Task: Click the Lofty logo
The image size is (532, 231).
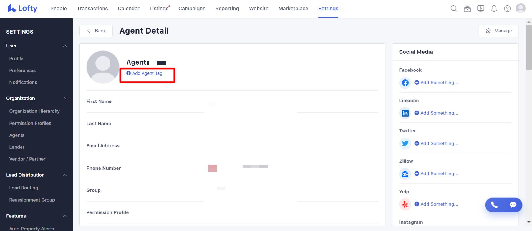Action: click(22, 9)
